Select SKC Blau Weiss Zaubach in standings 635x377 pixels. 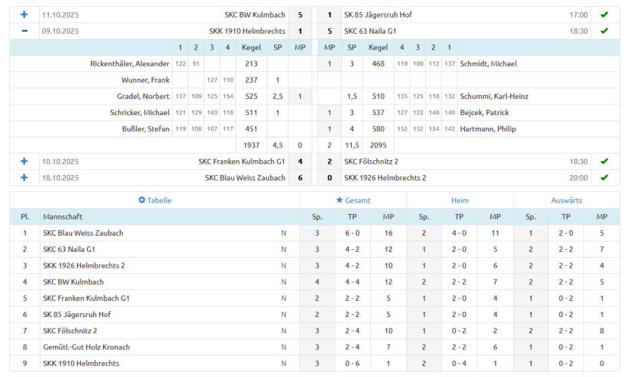pyautogui.click(x=83, y=233)
